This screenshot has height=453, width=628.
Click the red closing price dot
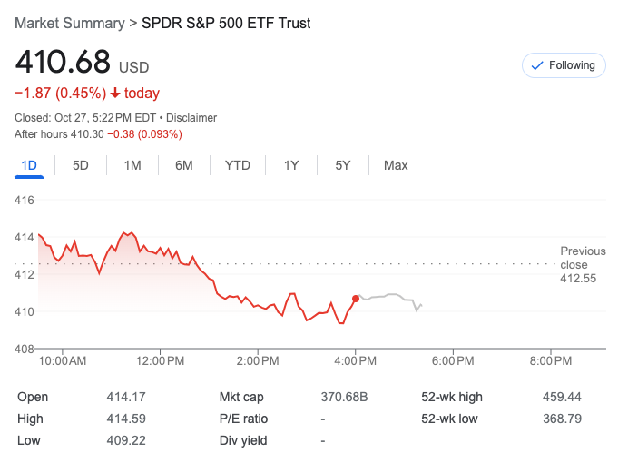[355, 298]
